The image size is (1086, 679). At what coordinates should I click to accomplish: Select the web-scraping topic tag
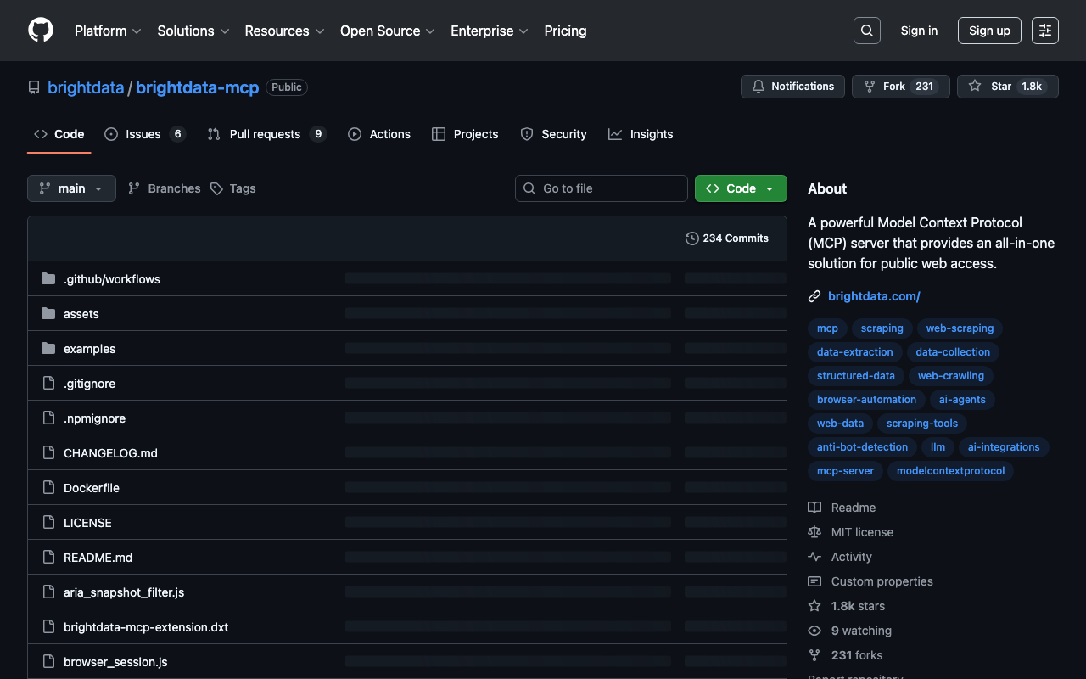coord(960,328)
